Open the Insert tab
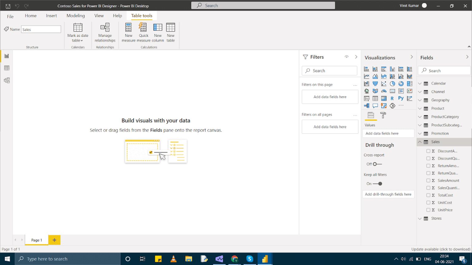 coord(51,16)
